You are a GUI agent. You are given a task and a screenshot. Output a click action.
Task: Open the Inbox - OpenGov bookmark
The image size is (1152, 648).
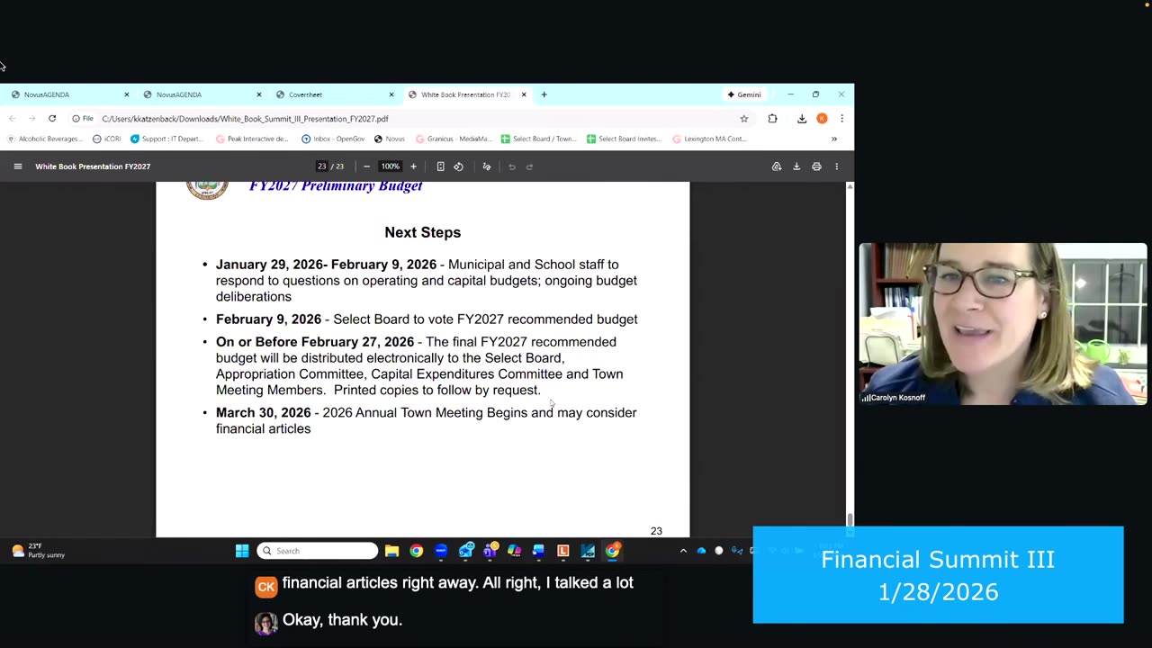pyautogui.click(x=333, y=139)
